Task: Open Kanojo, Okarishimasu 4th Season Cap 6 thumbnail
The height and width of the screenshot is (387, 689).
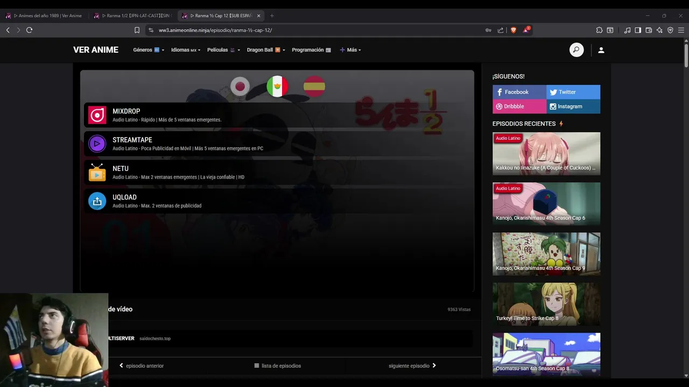Action: 546,204
